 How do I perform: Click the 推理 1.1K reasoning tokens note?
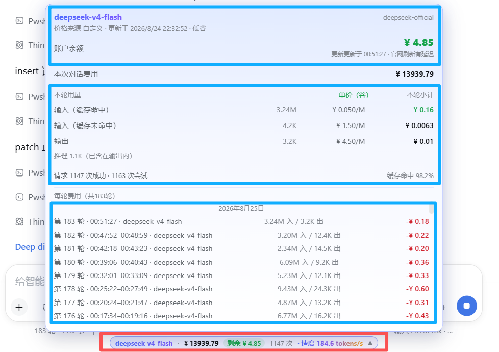point(93,156)
